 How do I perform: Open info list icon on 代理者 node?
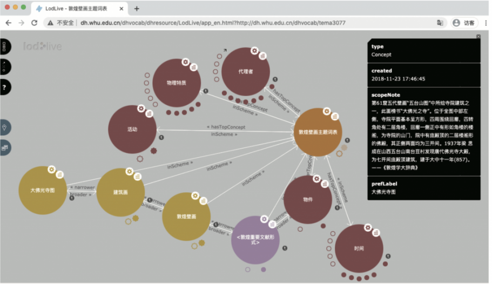tap(262, 55)
